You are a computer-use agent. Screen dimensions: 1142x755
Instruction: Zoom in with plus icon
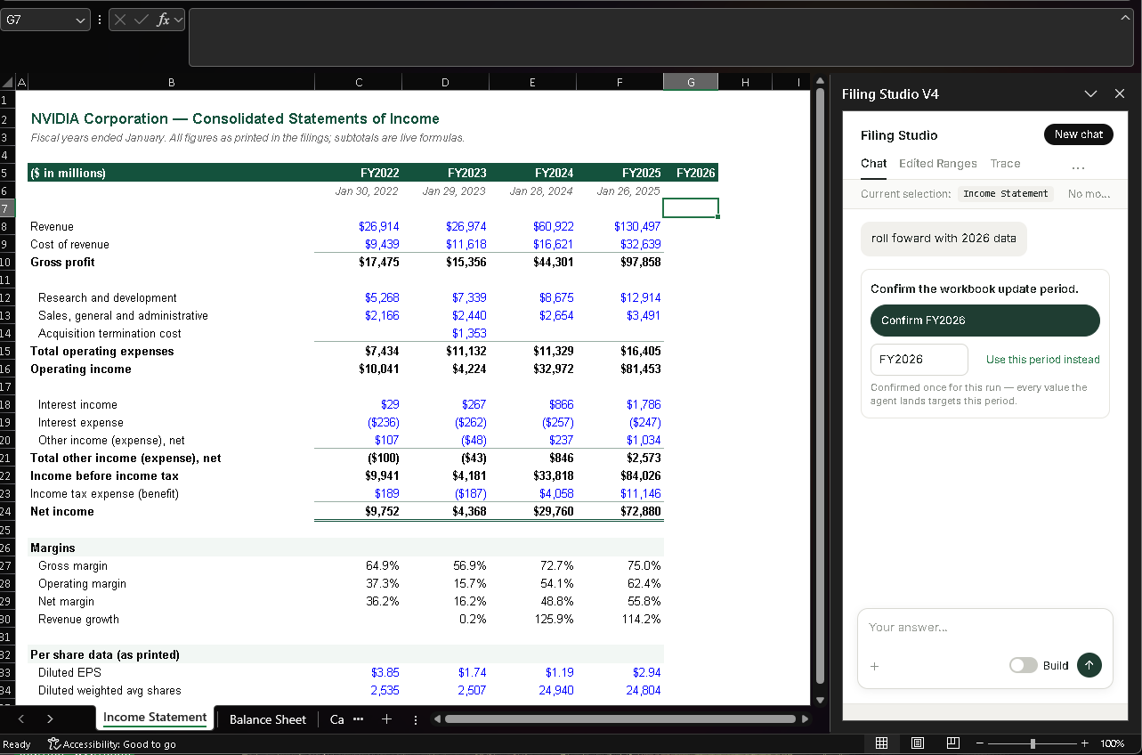coord(1085,743)
